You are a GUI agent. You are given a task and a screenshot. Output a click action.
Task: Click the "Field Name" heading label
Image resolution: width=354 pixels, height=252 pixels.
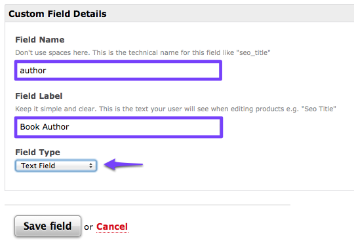[x=40, y=40]
